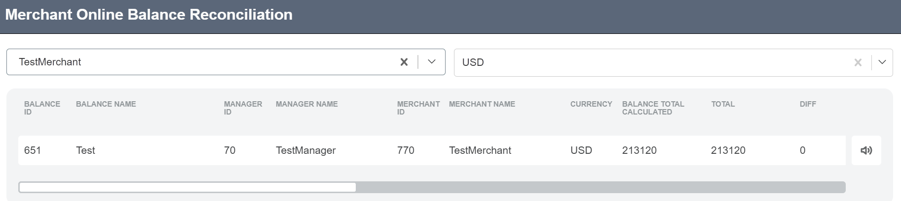Open the currency dropdown arrow
This screenshot has width=901, height=201.
point(882,62)
